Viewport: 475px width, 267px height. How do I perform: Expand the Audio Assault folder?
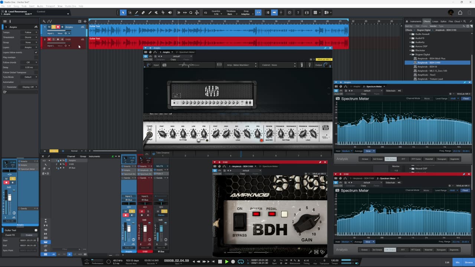(x=410, y=34)
